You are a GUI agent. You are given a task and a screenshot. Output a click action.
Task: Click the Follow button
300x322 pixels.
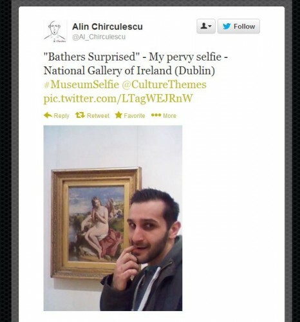click(239, 26)
